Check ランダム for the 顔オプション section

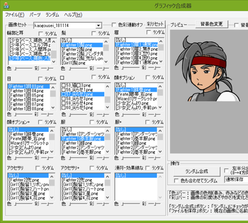[148, 77]
